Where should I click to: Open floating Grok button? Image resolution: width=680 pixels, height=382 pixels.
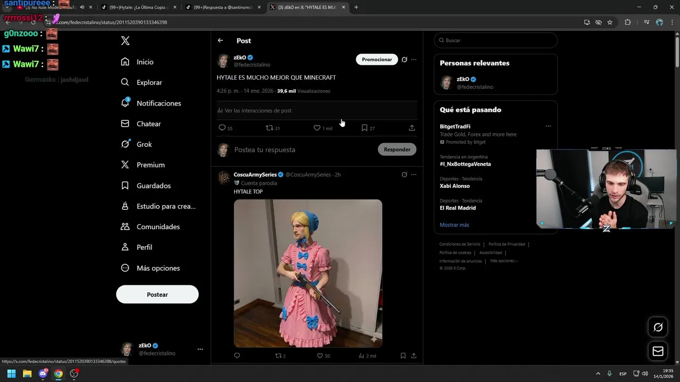click(658, 327)
